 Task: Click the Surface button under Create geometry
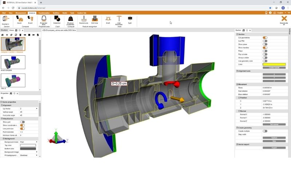point(274,138)
